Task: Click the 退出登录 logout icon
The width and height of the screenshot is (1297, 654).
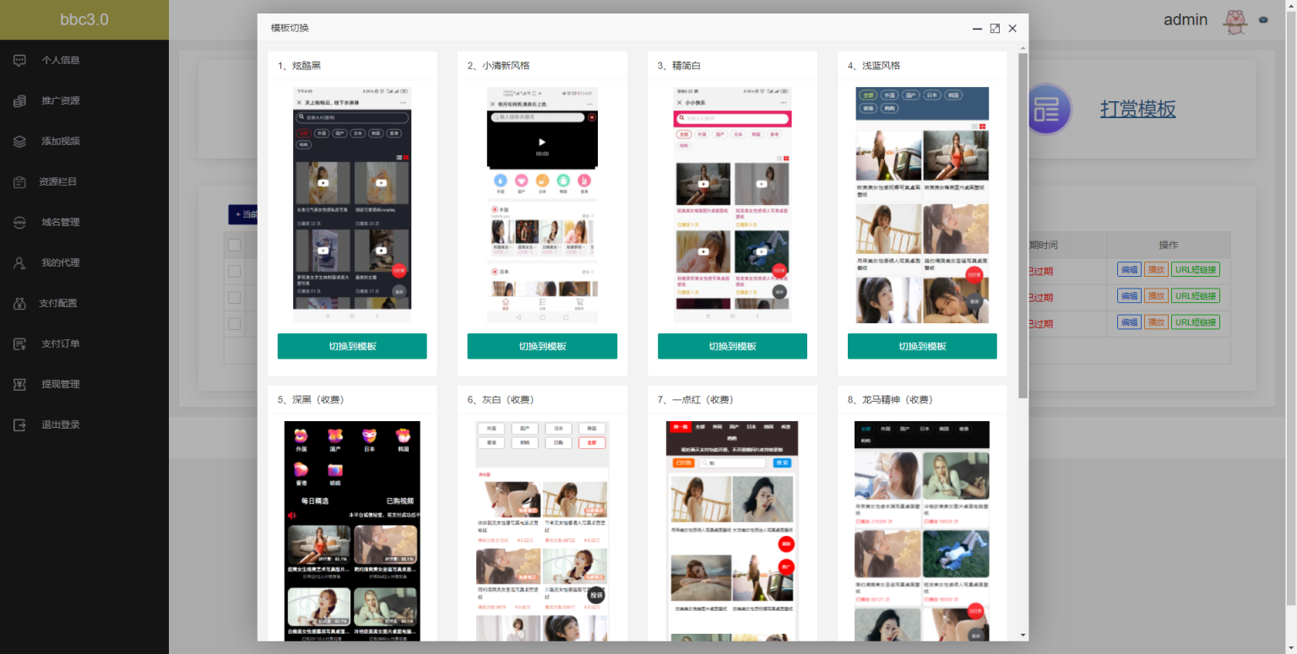Action: pos(20,424)
